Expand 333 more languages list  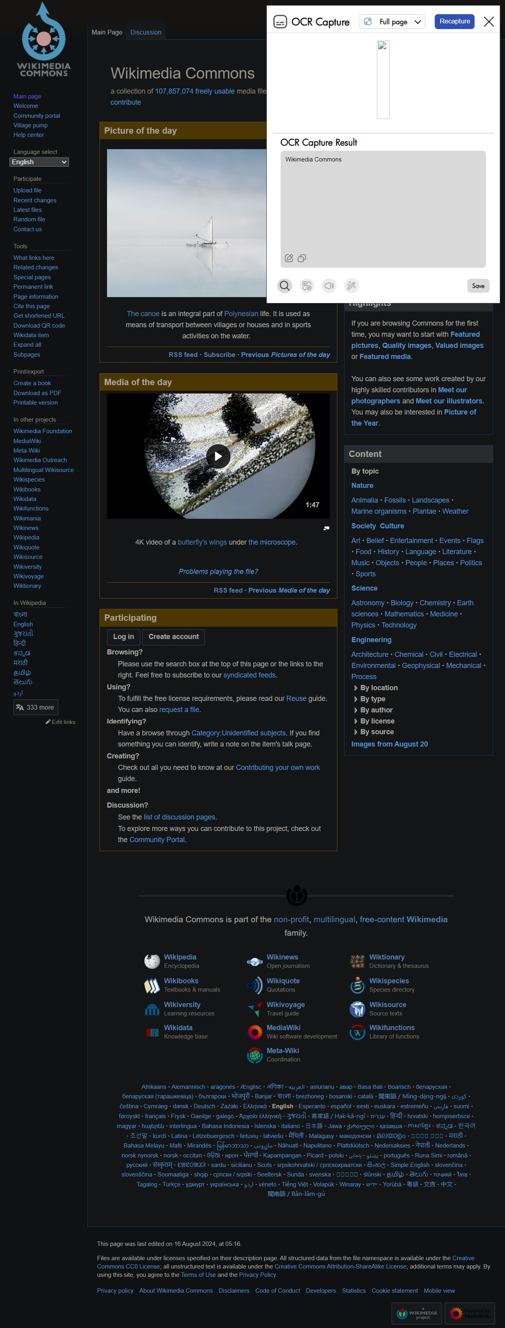tap(36, 708)
